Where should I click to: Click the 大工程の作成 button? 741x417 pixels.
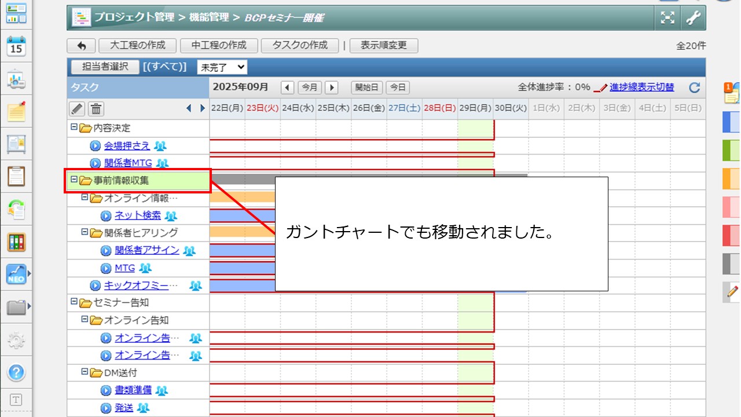coord(138,46)
